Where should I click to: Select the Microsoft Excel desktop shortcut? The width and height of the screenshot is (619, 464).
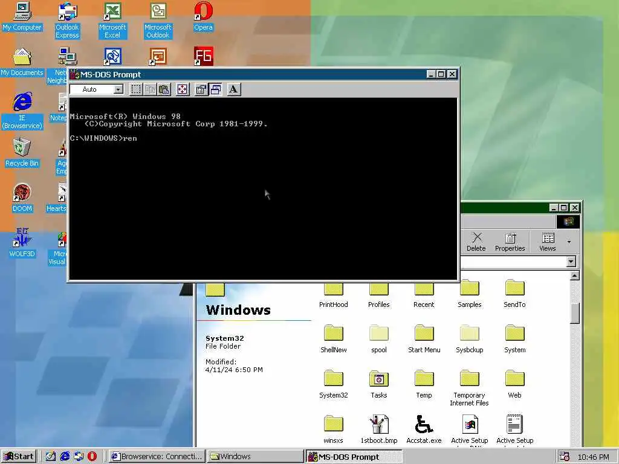(112, 21)
